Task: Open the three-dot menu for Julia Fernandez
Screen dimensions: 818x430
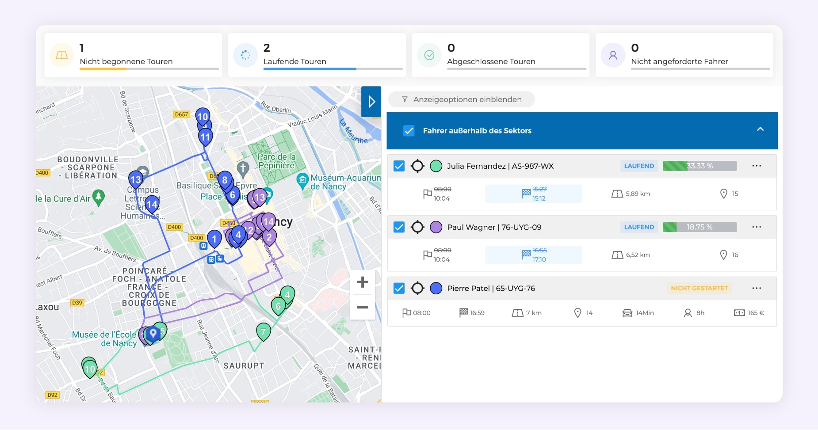Action: coord(757,165)
